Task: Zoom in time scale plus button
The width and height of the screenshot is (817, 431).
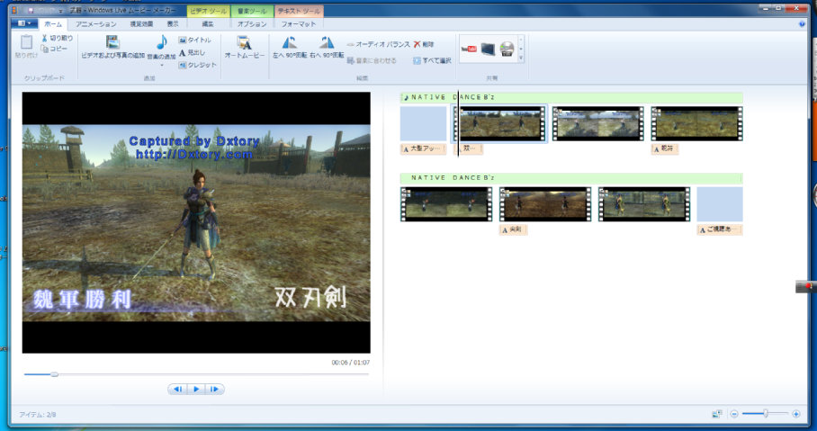Action: pos(795,414)
